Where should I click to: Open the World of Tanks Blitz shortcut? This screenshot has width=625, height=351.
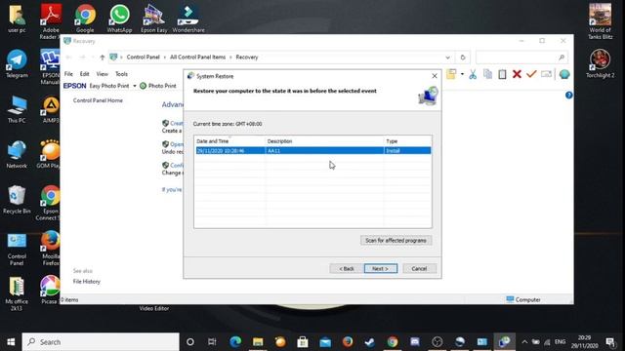pos(600,20)
